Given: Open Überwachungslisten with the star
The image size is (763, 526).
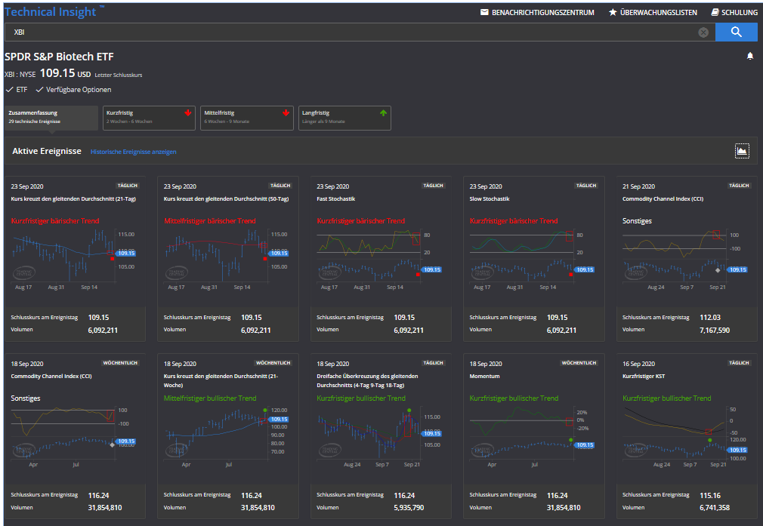Looking at the screenshot, I should (x=653, y=12).
